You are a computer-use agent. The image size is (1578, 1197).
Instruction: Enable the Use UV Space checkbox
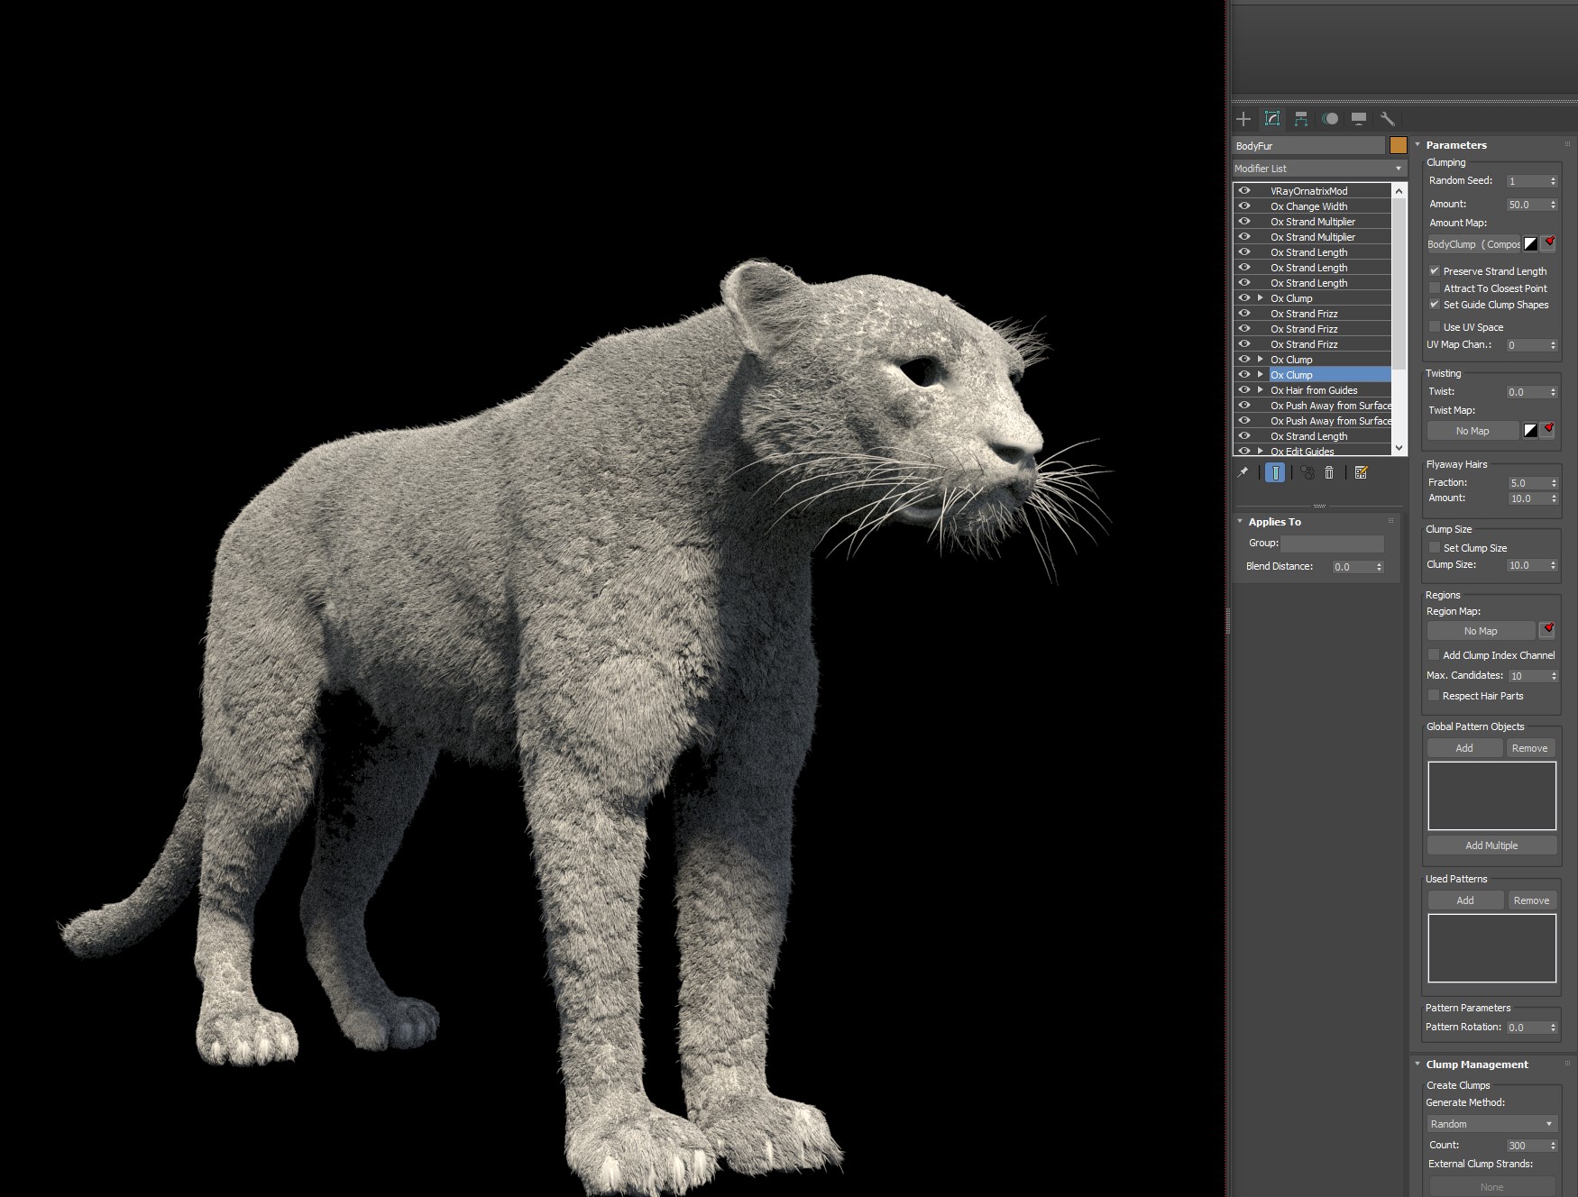tap(1435, 327)
